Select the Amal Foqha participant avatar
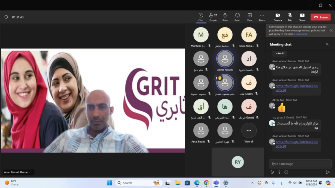This screenshot has height=188, width=335. 201,130
